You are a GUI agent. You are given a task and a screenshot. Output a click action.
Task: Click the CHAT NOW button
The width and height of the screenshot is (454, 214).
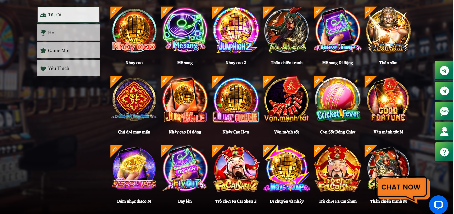click(x=401, y=187)
